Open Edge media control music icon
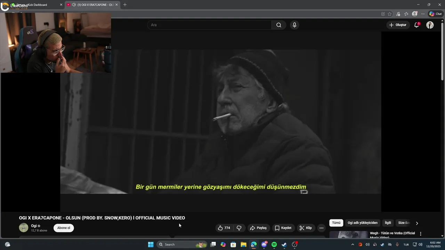Viewport: 445px width, 250px height. point(398,14)
